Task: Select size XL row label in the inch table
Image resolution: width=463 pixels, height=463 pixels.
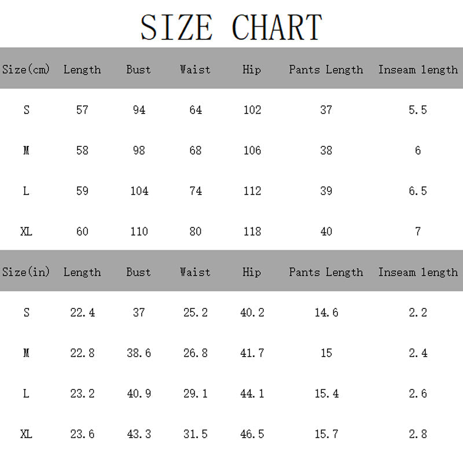Action: pos(26,433)
